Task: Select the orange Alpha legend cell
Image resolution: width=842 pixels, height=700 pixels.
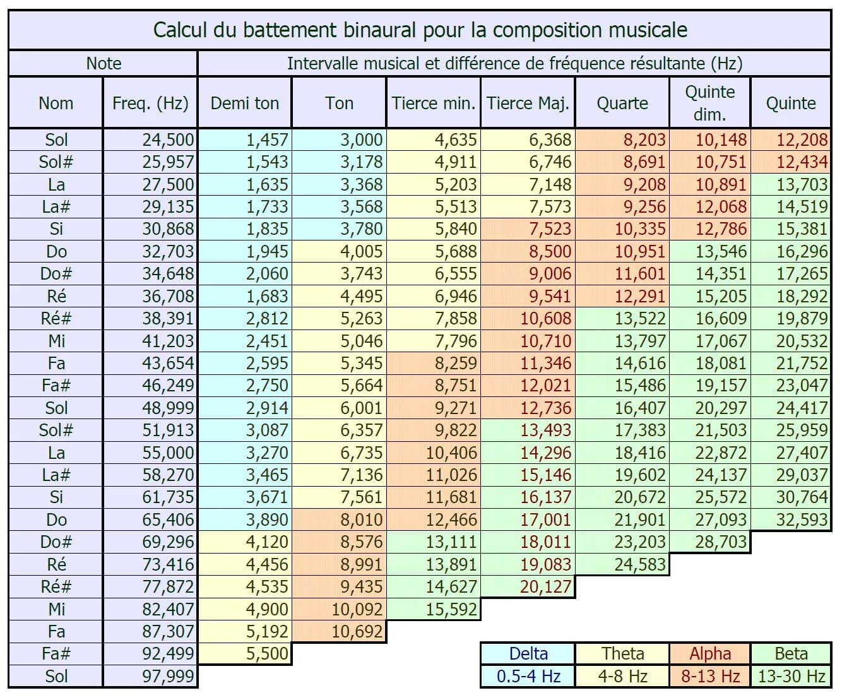Action: tap(709, 654)
